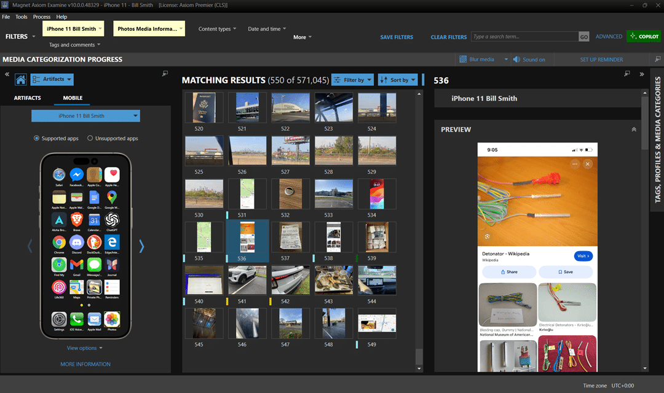Viewport: 664px width, 393px height.
Task: Select the Brave browser app icon
Action: (x=77, y=220)
